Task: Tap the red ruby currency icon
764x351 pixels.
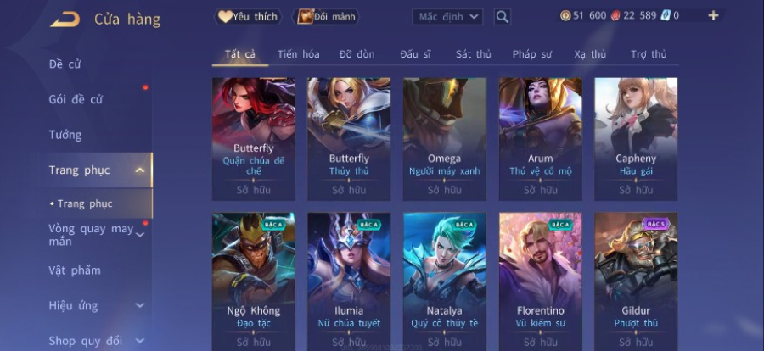Action: click(x=615, y=15)
